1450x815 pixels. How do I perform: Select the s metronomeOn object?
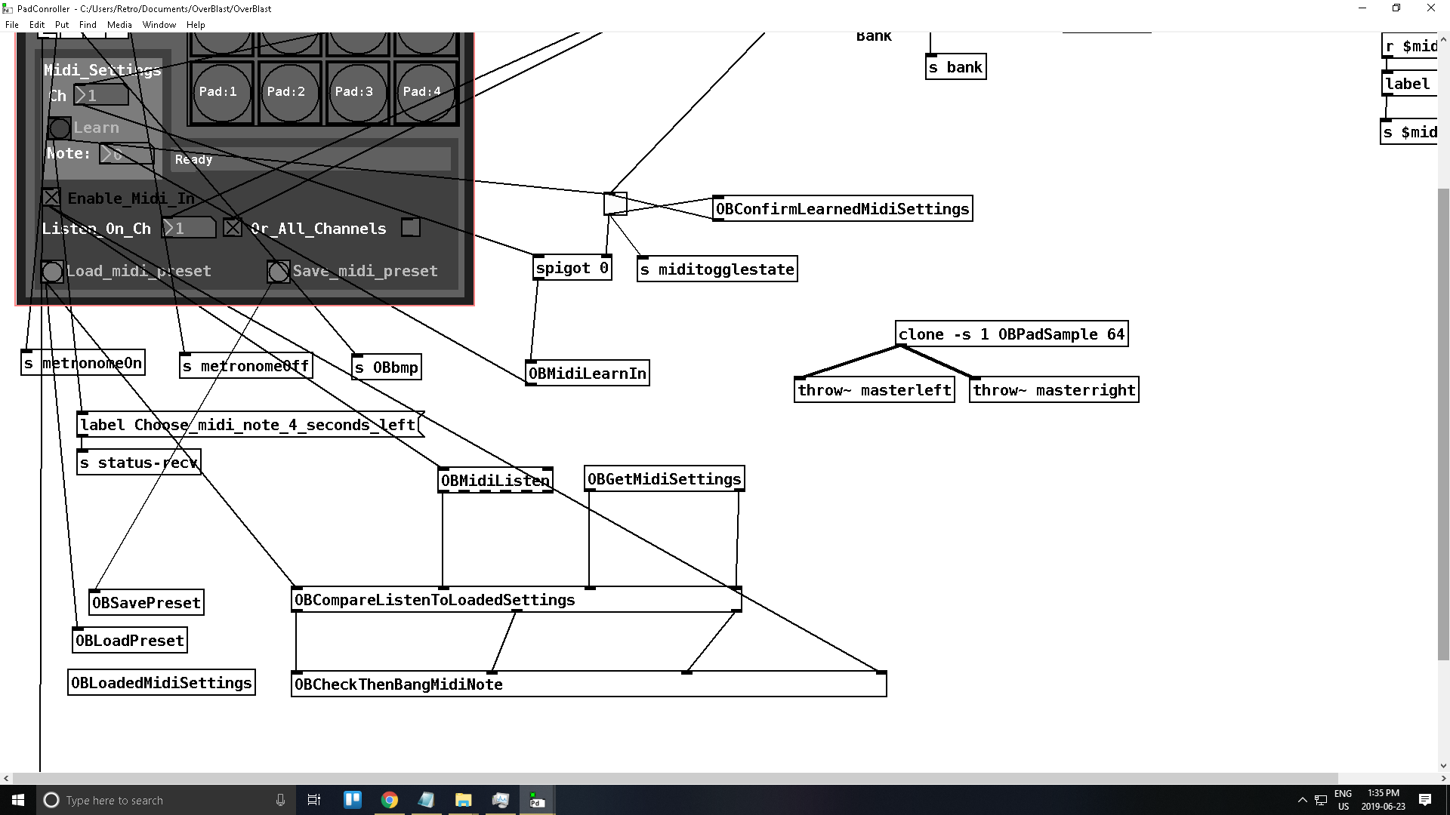[83, 363]
